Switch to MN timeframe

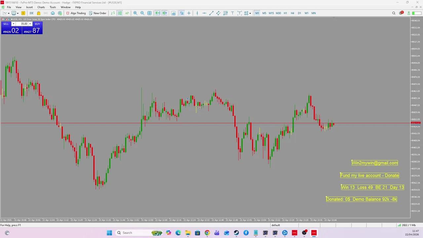314,13
